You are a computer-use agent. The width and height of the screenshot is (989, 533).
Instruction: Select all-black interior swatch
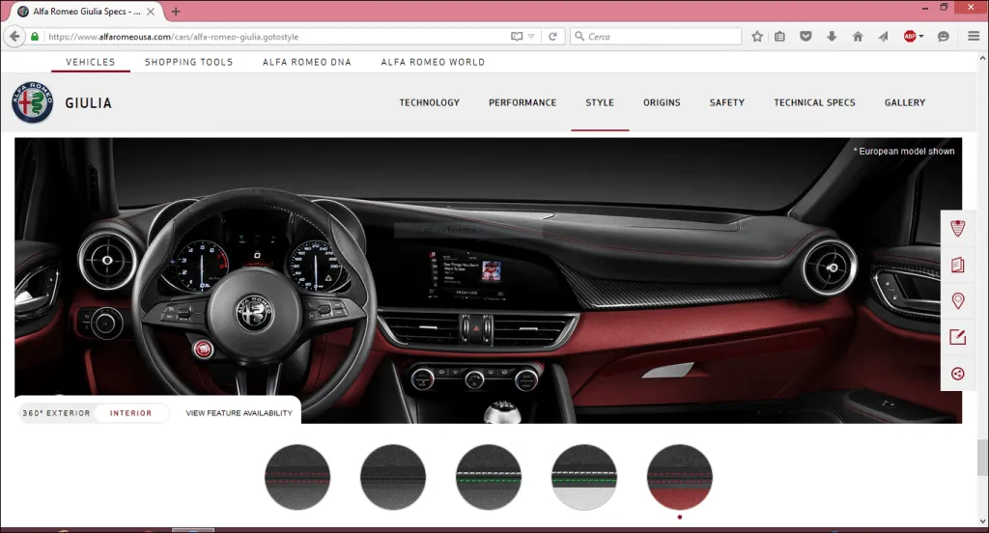click(393, 477)
